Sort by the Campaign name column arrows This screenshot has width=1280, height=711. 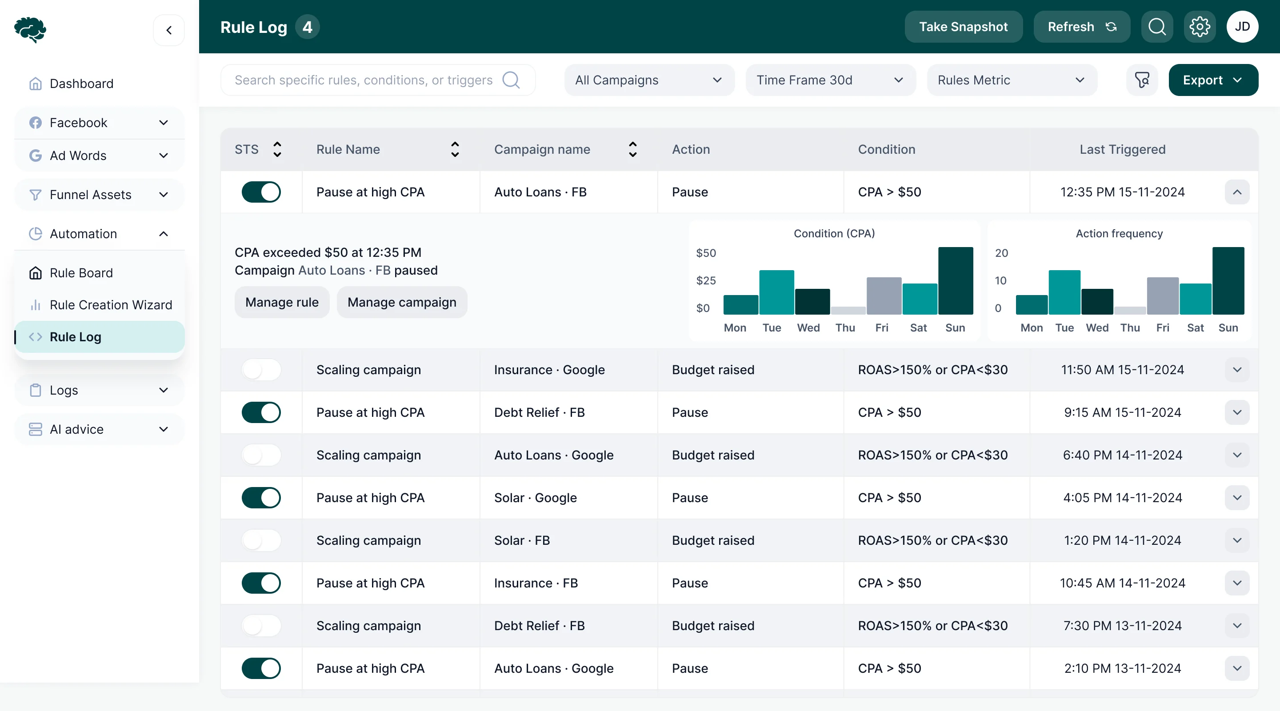coord(632,150)
